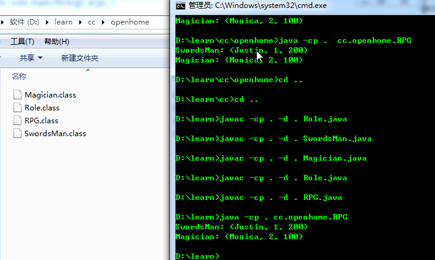Go to the learn folder in breadcrumb
Screen dimensions: 435x260
point(63,22)
